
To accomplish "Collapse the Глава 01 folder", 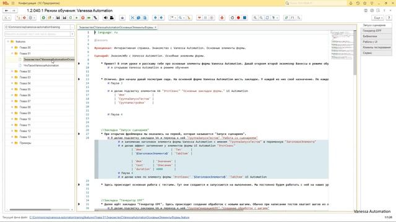I will (12, 54).
